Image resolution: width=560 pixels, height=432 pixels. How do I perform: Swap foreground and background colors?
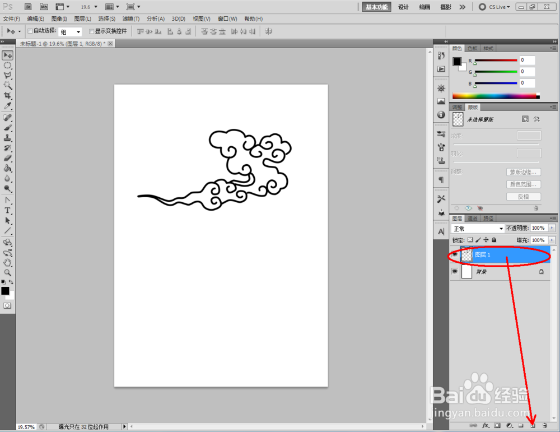(11, 282)
